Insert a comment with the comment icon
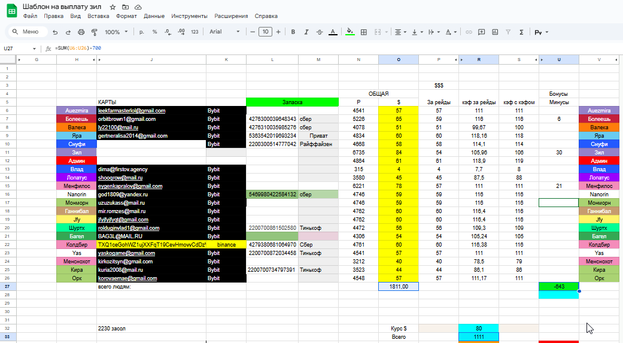Screen dimensions: 623x343 click(482, 32)
